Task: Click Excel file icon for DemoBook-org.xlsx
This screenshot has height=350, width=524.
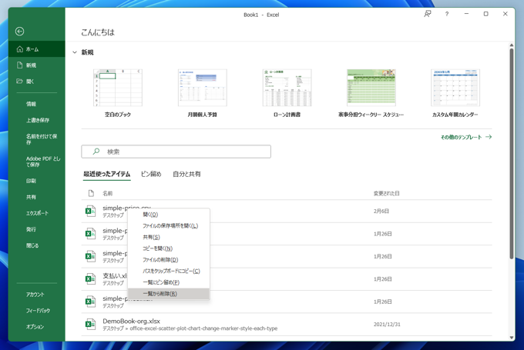Action: pyautogui.click(x=90, y=324)
